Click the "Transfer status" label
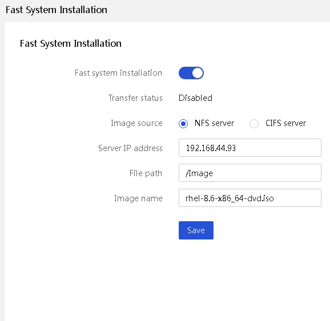Image resolution: width=330 pixels, height=321 pixels. (135, 98)
